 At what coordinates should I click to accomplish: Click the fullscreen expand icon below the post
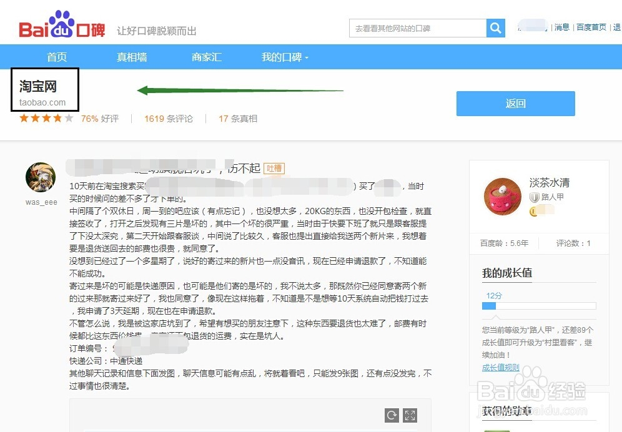tap(410, 415)
